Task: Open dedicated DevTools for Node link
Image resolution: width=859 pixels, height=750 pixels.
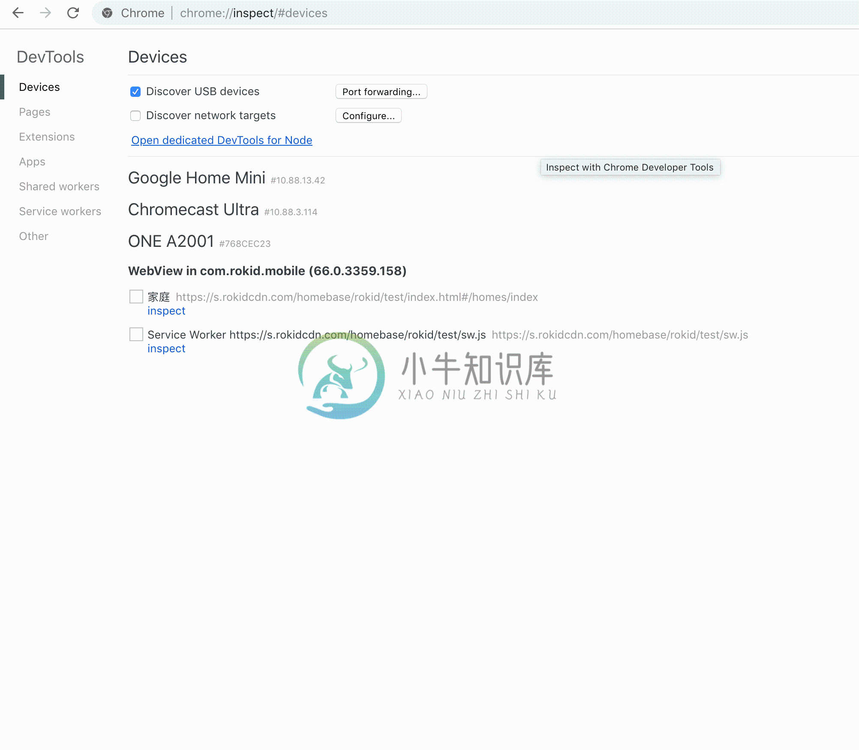Action: click(222, 140)
